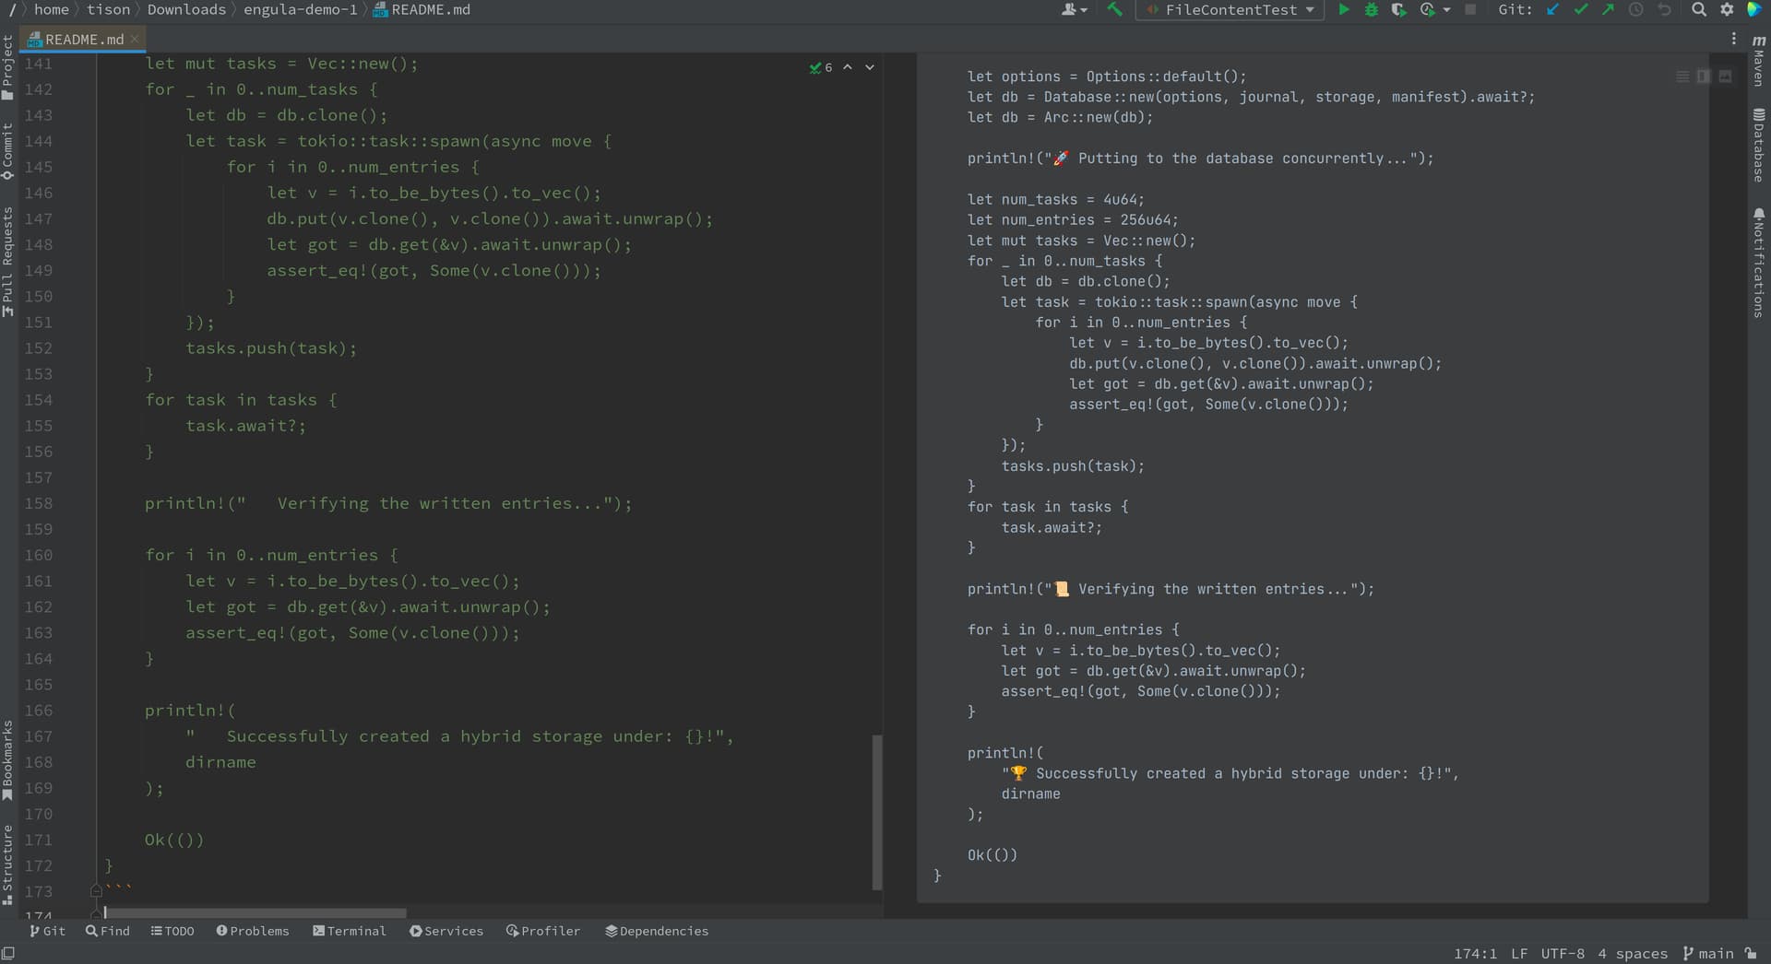Open the Dependencies tool window
Viewport: 1771px width, 964px height.
pos(657,931)
